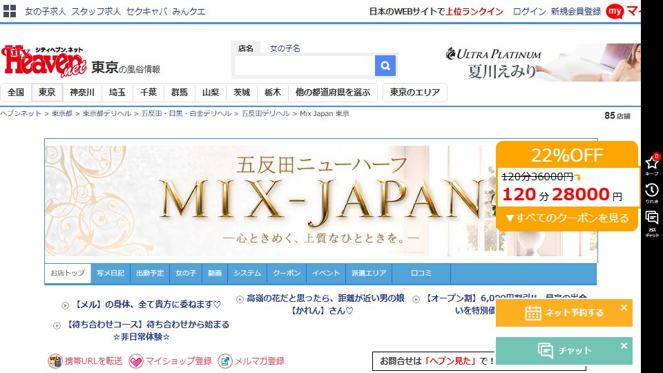Open the 【メル】の身体 headline
The height and width of the screenshot is (373, 663).
(x=148, y=305)
